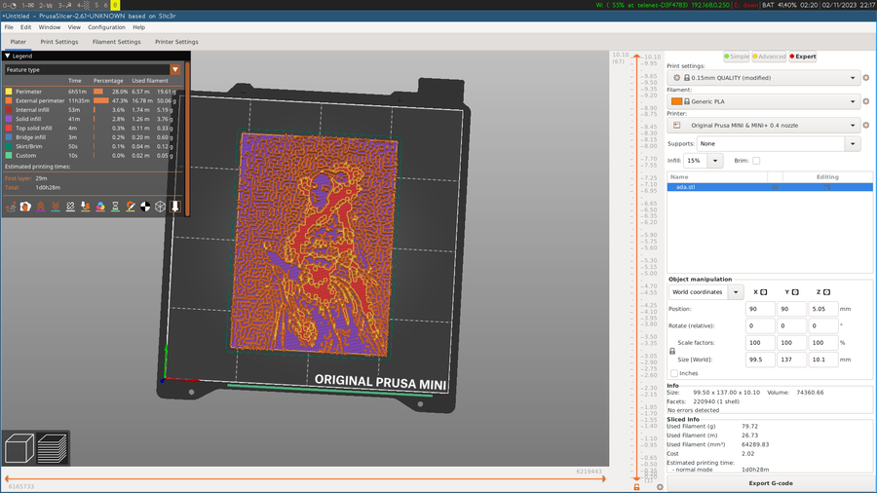Click Position X input field
Screen dimensions: 877x493
click(x=760, y=309)
